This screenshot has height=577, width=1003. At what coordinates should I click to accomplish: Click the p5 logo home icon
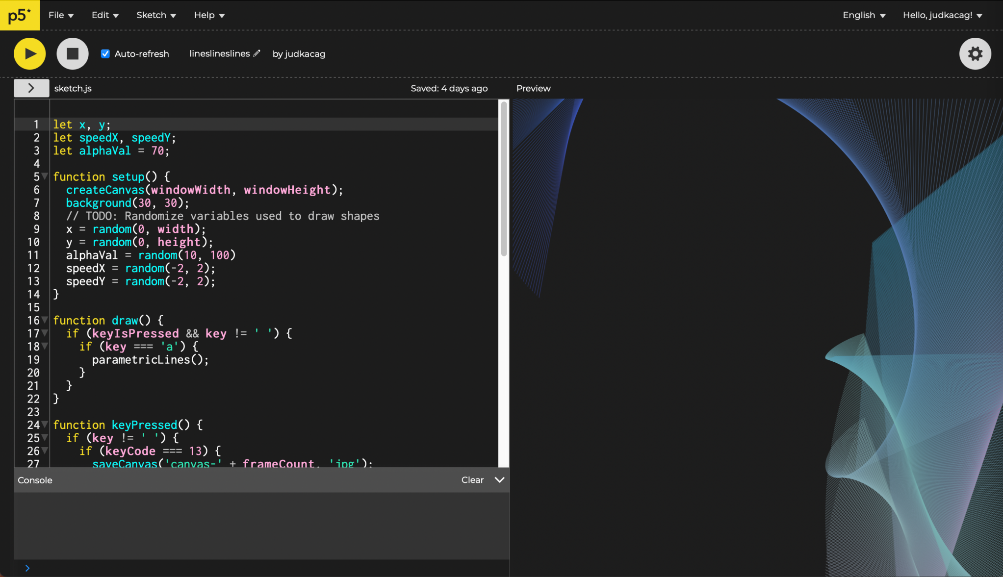20,15
